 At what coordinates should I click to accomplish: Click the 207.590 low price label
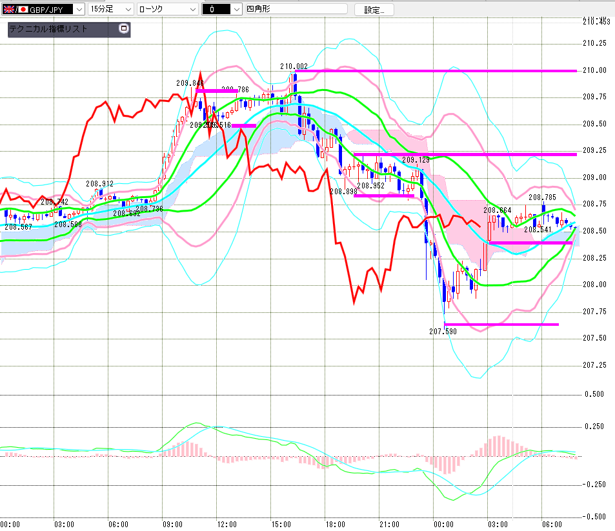pyautogui.click(x=443, y=332)
